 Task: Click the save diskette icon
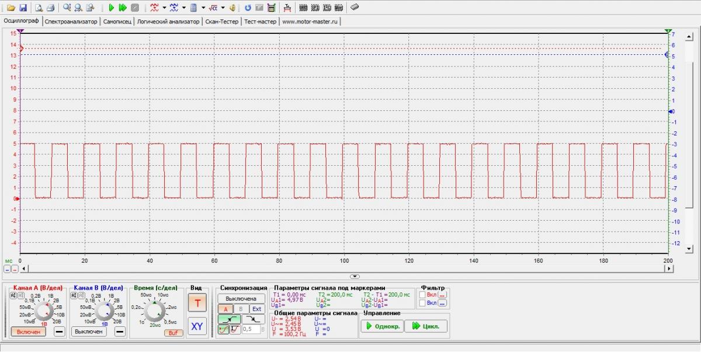(x=23, y=8)
